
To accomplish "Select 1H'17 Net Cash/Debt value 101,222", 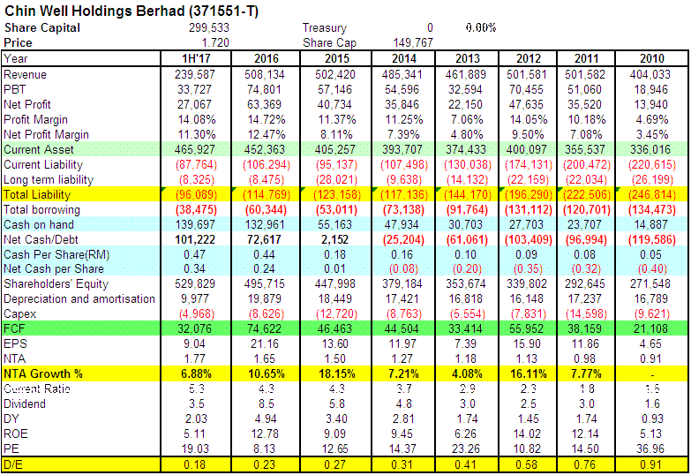I will click(195, 239).
